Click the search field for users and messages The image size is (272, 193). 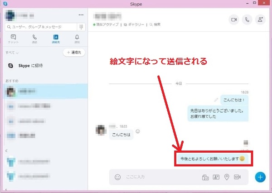42,27
